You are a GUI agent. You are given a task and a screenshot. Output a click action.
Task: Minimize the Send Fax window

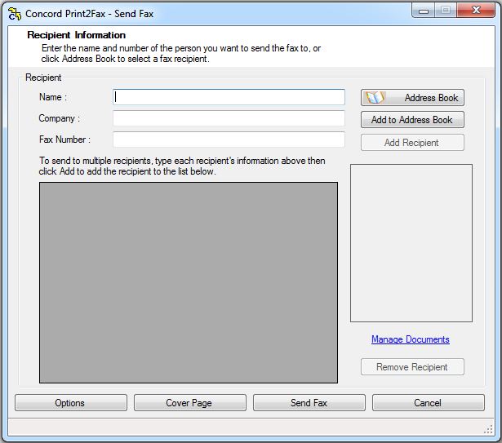tap(424, 11)
